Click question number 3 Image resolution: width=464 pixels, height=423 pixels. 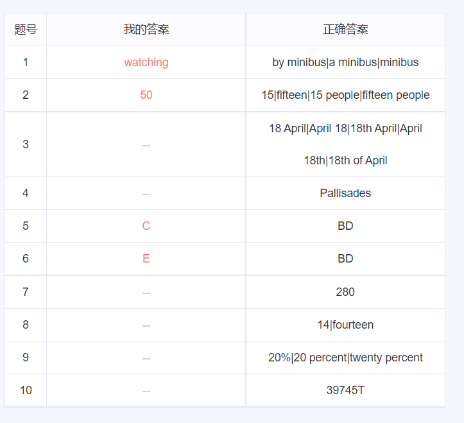click(26, 144)
